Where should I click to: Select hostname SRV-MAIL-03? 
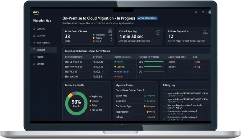point(71,77)
